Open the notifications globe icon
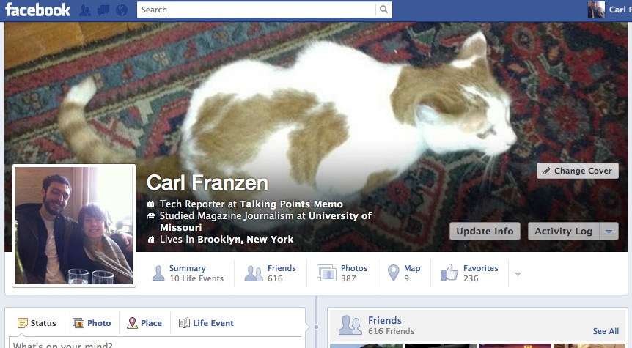The image size is (632, 348). tap(122, 10)
